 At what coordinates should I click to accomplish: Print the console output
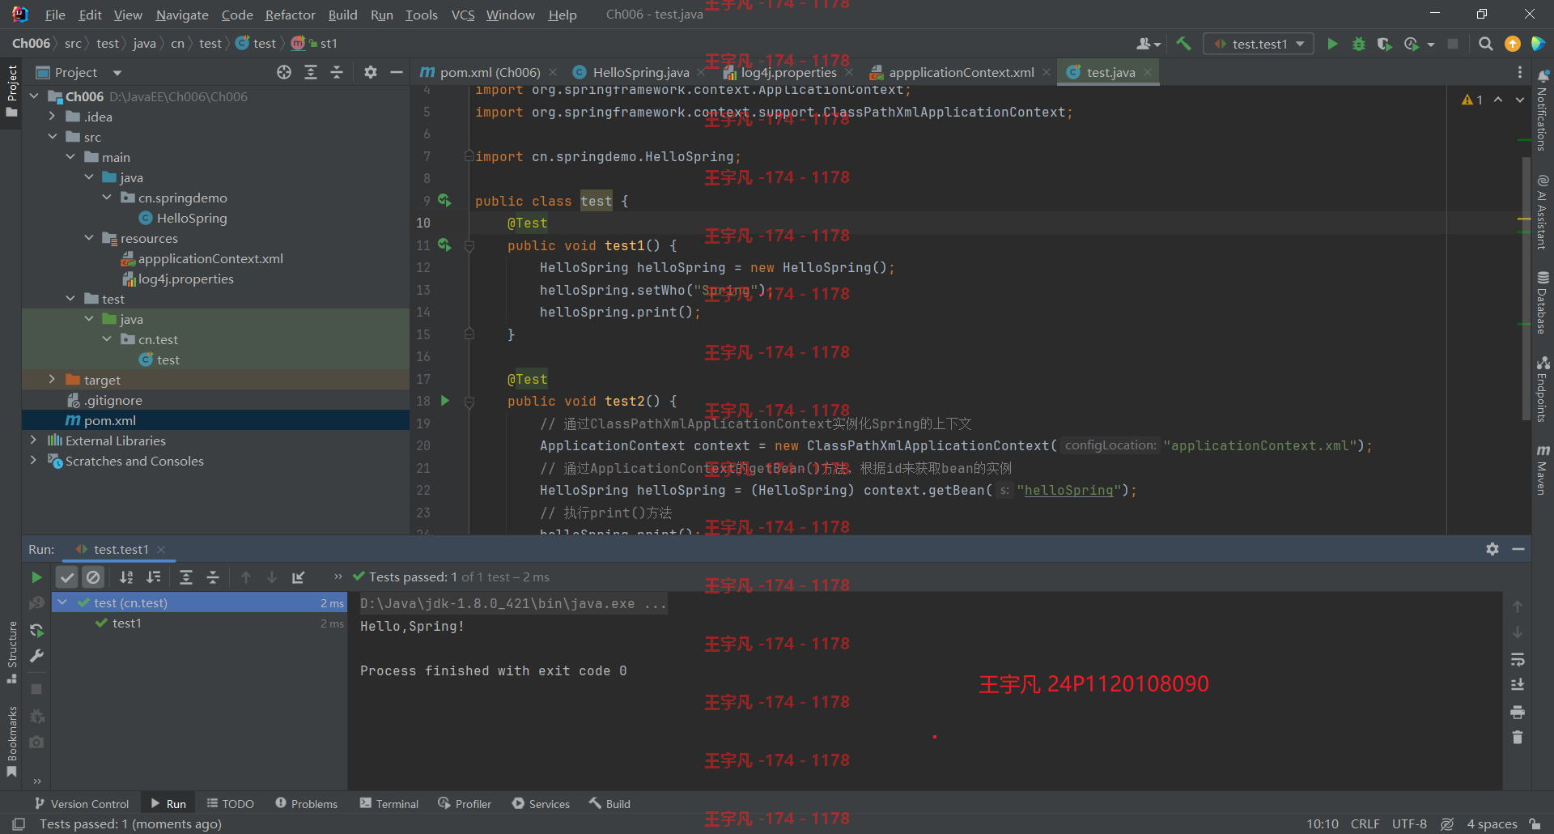pos(1518,713)
